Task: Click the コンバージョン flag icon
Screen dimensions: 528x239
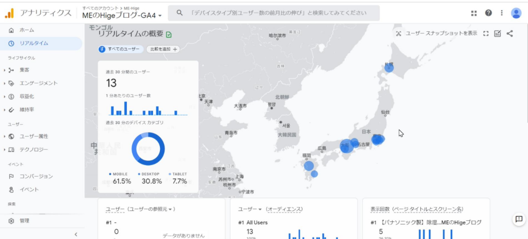Action: (x=11, y=176)
